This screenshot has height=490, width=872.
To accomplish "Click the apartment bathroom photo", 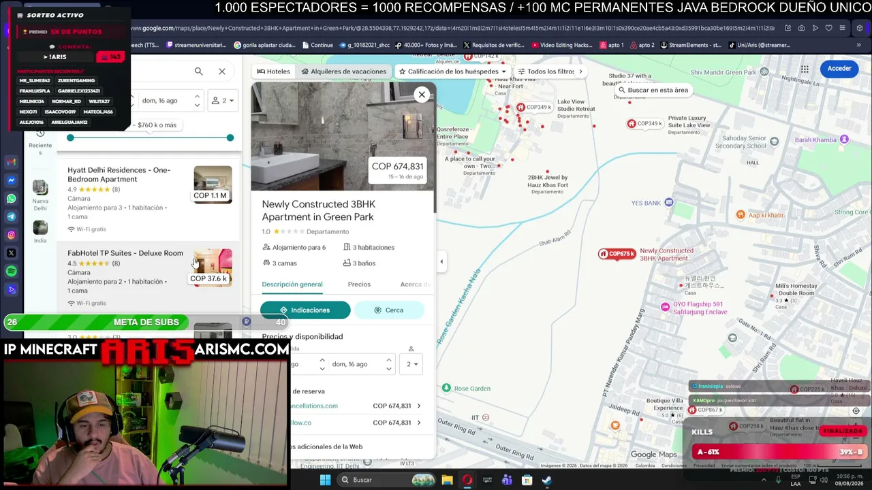I will (x=343, y=136).
